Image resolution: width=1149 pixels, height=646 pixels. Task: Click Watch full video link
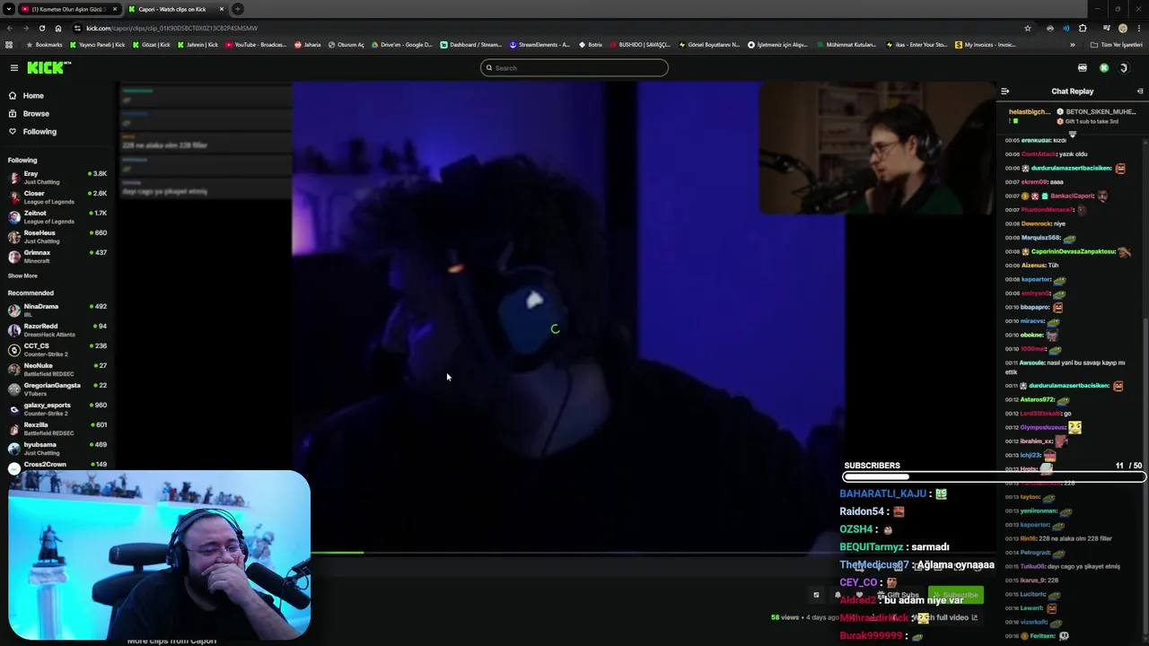[x=944, y=617]
